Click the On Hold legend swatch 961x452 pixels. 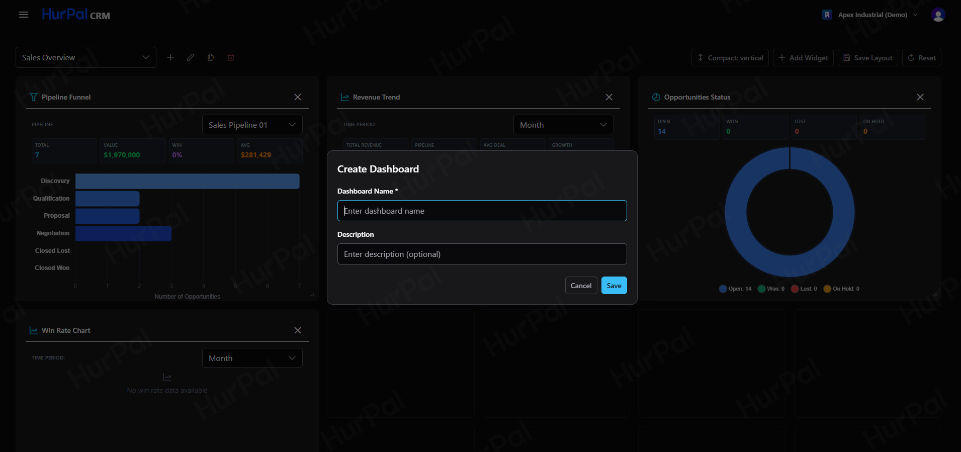[827, 289]
